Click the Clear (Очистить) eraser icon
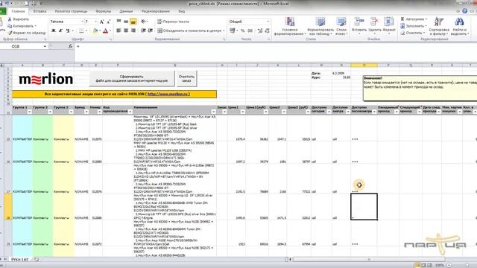Viewport: 477px width, 268px height. (x=402, y=33)
